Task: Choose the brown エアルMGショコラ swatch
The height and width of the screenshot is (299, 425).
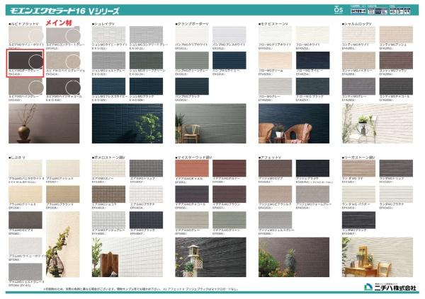Action: pos(108,194)
